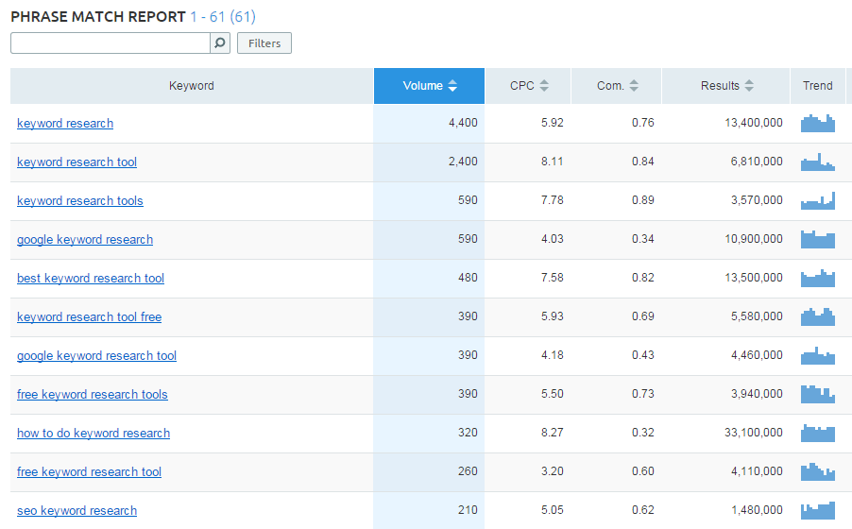Select CPC value 8.27
The width and height of the screenshot is (852, 529).
point(552,433)
